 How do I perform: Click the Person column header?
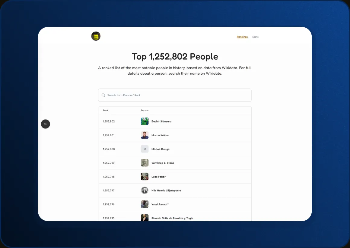tap(145, 110)
